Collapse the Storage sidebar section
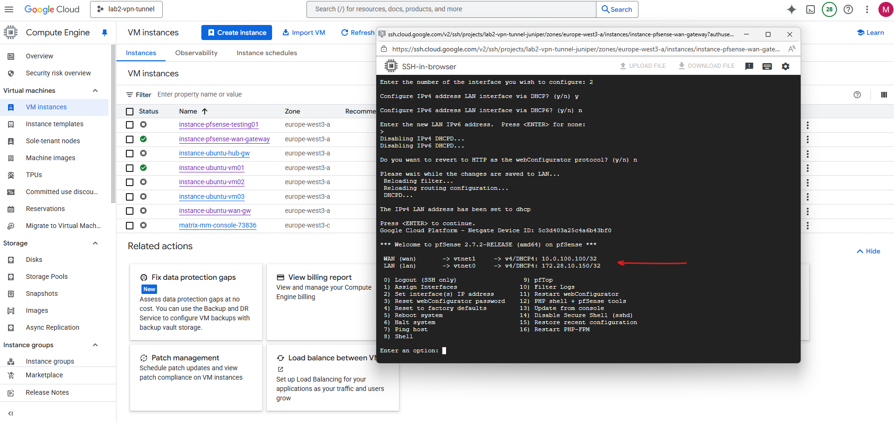Image resolution: width=894 pixels, height=423 pixels. 95,243
